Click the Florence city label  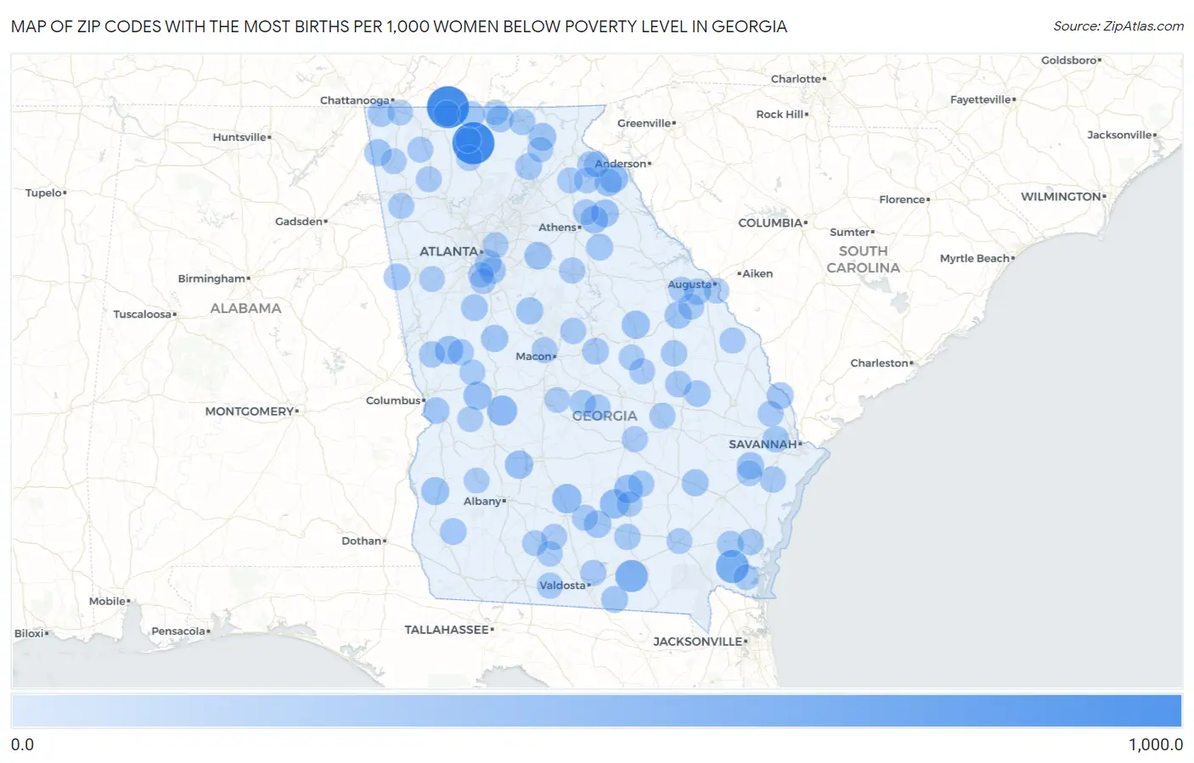[902, 200]
